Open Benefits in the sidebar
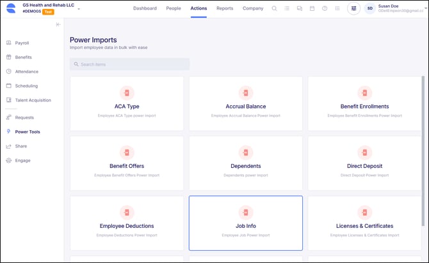Image resolution: width=429 pixels, height=263 pixels. [x=23, y=57]
